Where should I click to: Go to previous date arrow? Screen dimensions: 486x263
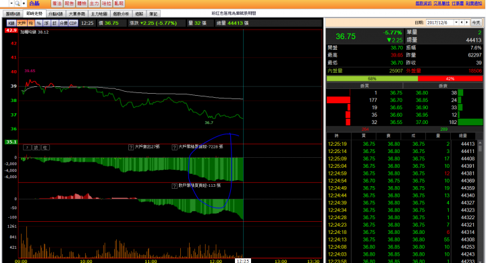coord(462,23)
